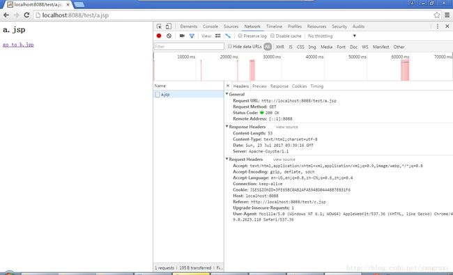
Task: Open the Audits panel tab
Action: point(358,26)
